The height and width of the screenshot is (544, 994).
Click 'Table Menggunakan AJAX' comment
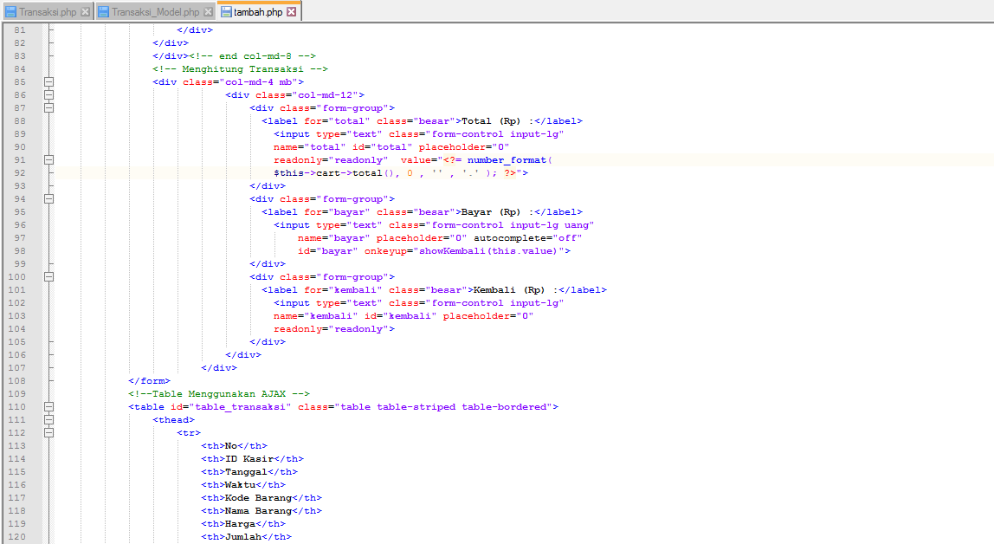pyautogui.click(x=219, y=394)
